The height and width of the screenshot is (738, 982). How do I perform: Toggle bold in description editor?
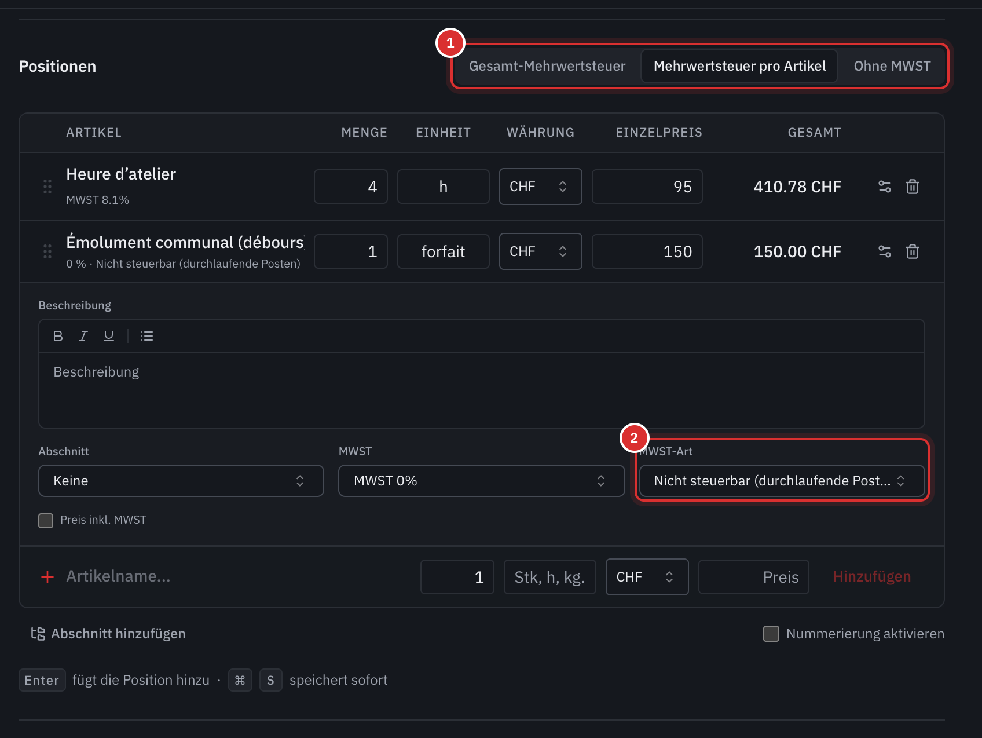coord(58,336)
